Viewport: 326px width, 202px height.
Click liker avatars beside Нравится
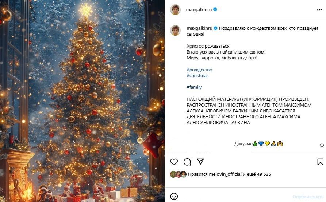pos(178,174)
